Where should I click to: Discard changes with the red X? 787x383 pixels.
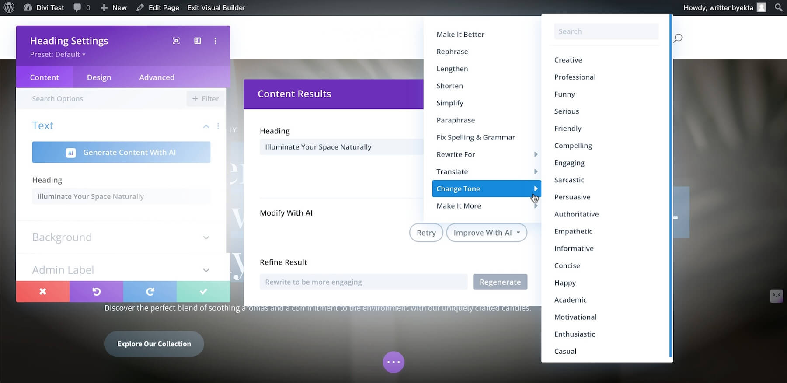click(x=43, y=291)
